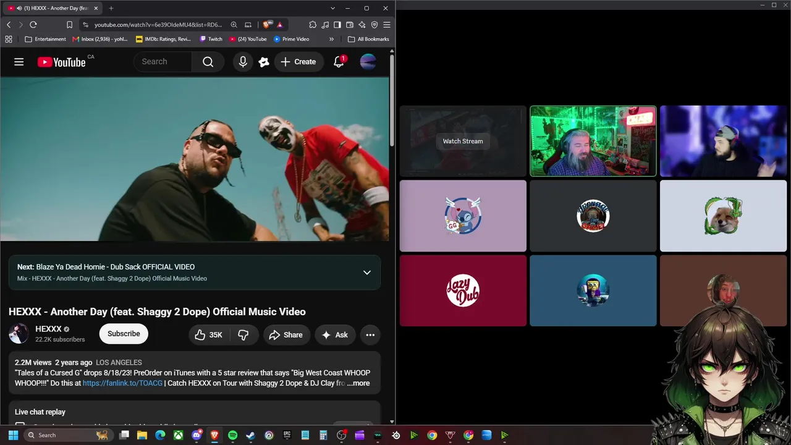Open the (24) YouTube bookmark
Image resolution: width=791 pixels, height=445 pixels.
[248, 39]
